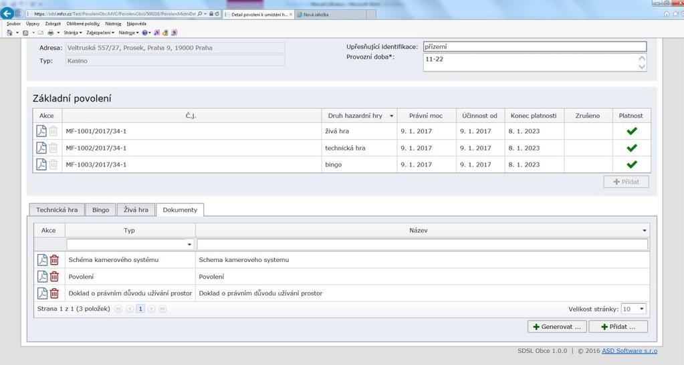Expand the Zabezpečení toolbar dropdown
The width and height of the screenshot is (684, 365).
[100, 33]
